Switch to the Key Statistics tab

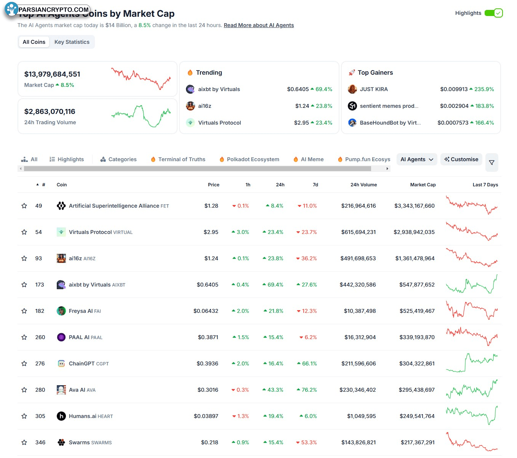(x=72, y=42)
